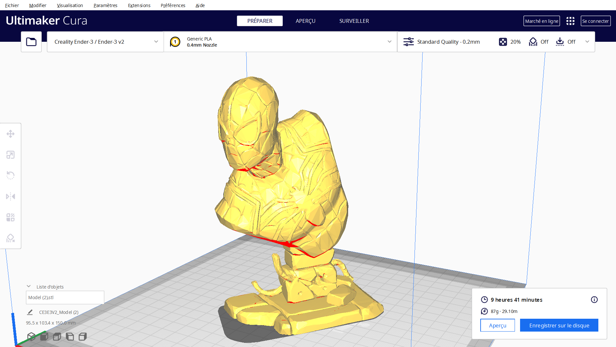
Task: Open the applications grid icon
Action: tap(570, 21)
